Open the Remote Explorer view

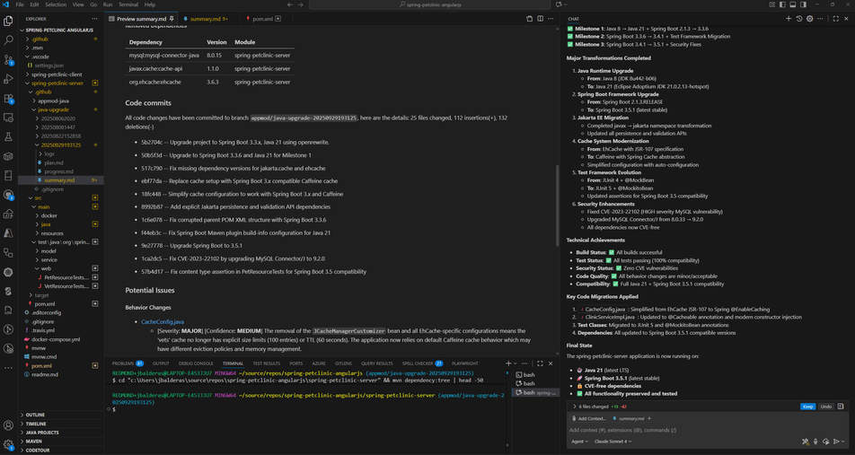[x=8, y=118]
